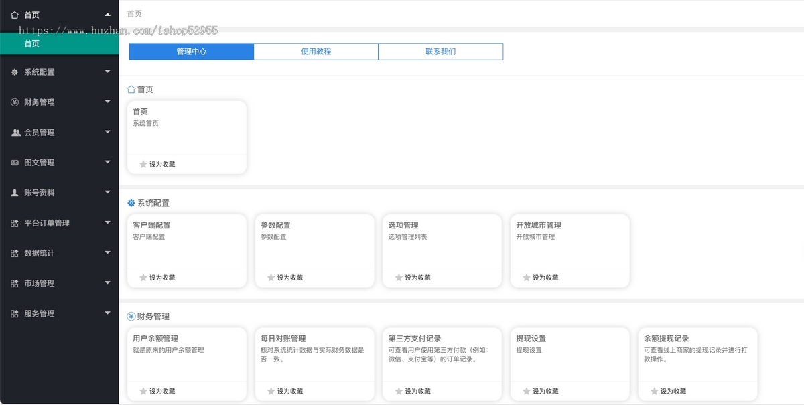804x405 pixels.
Task: Open the 选项管理 card title
Action: pyautogui.click(x=403, y=225)
